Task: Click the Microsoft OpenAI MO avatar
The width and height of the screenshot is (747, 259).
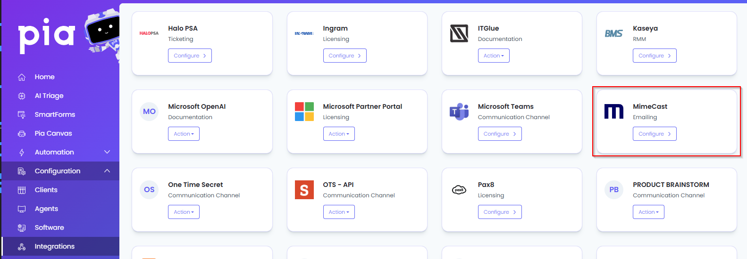Action: 149,112
